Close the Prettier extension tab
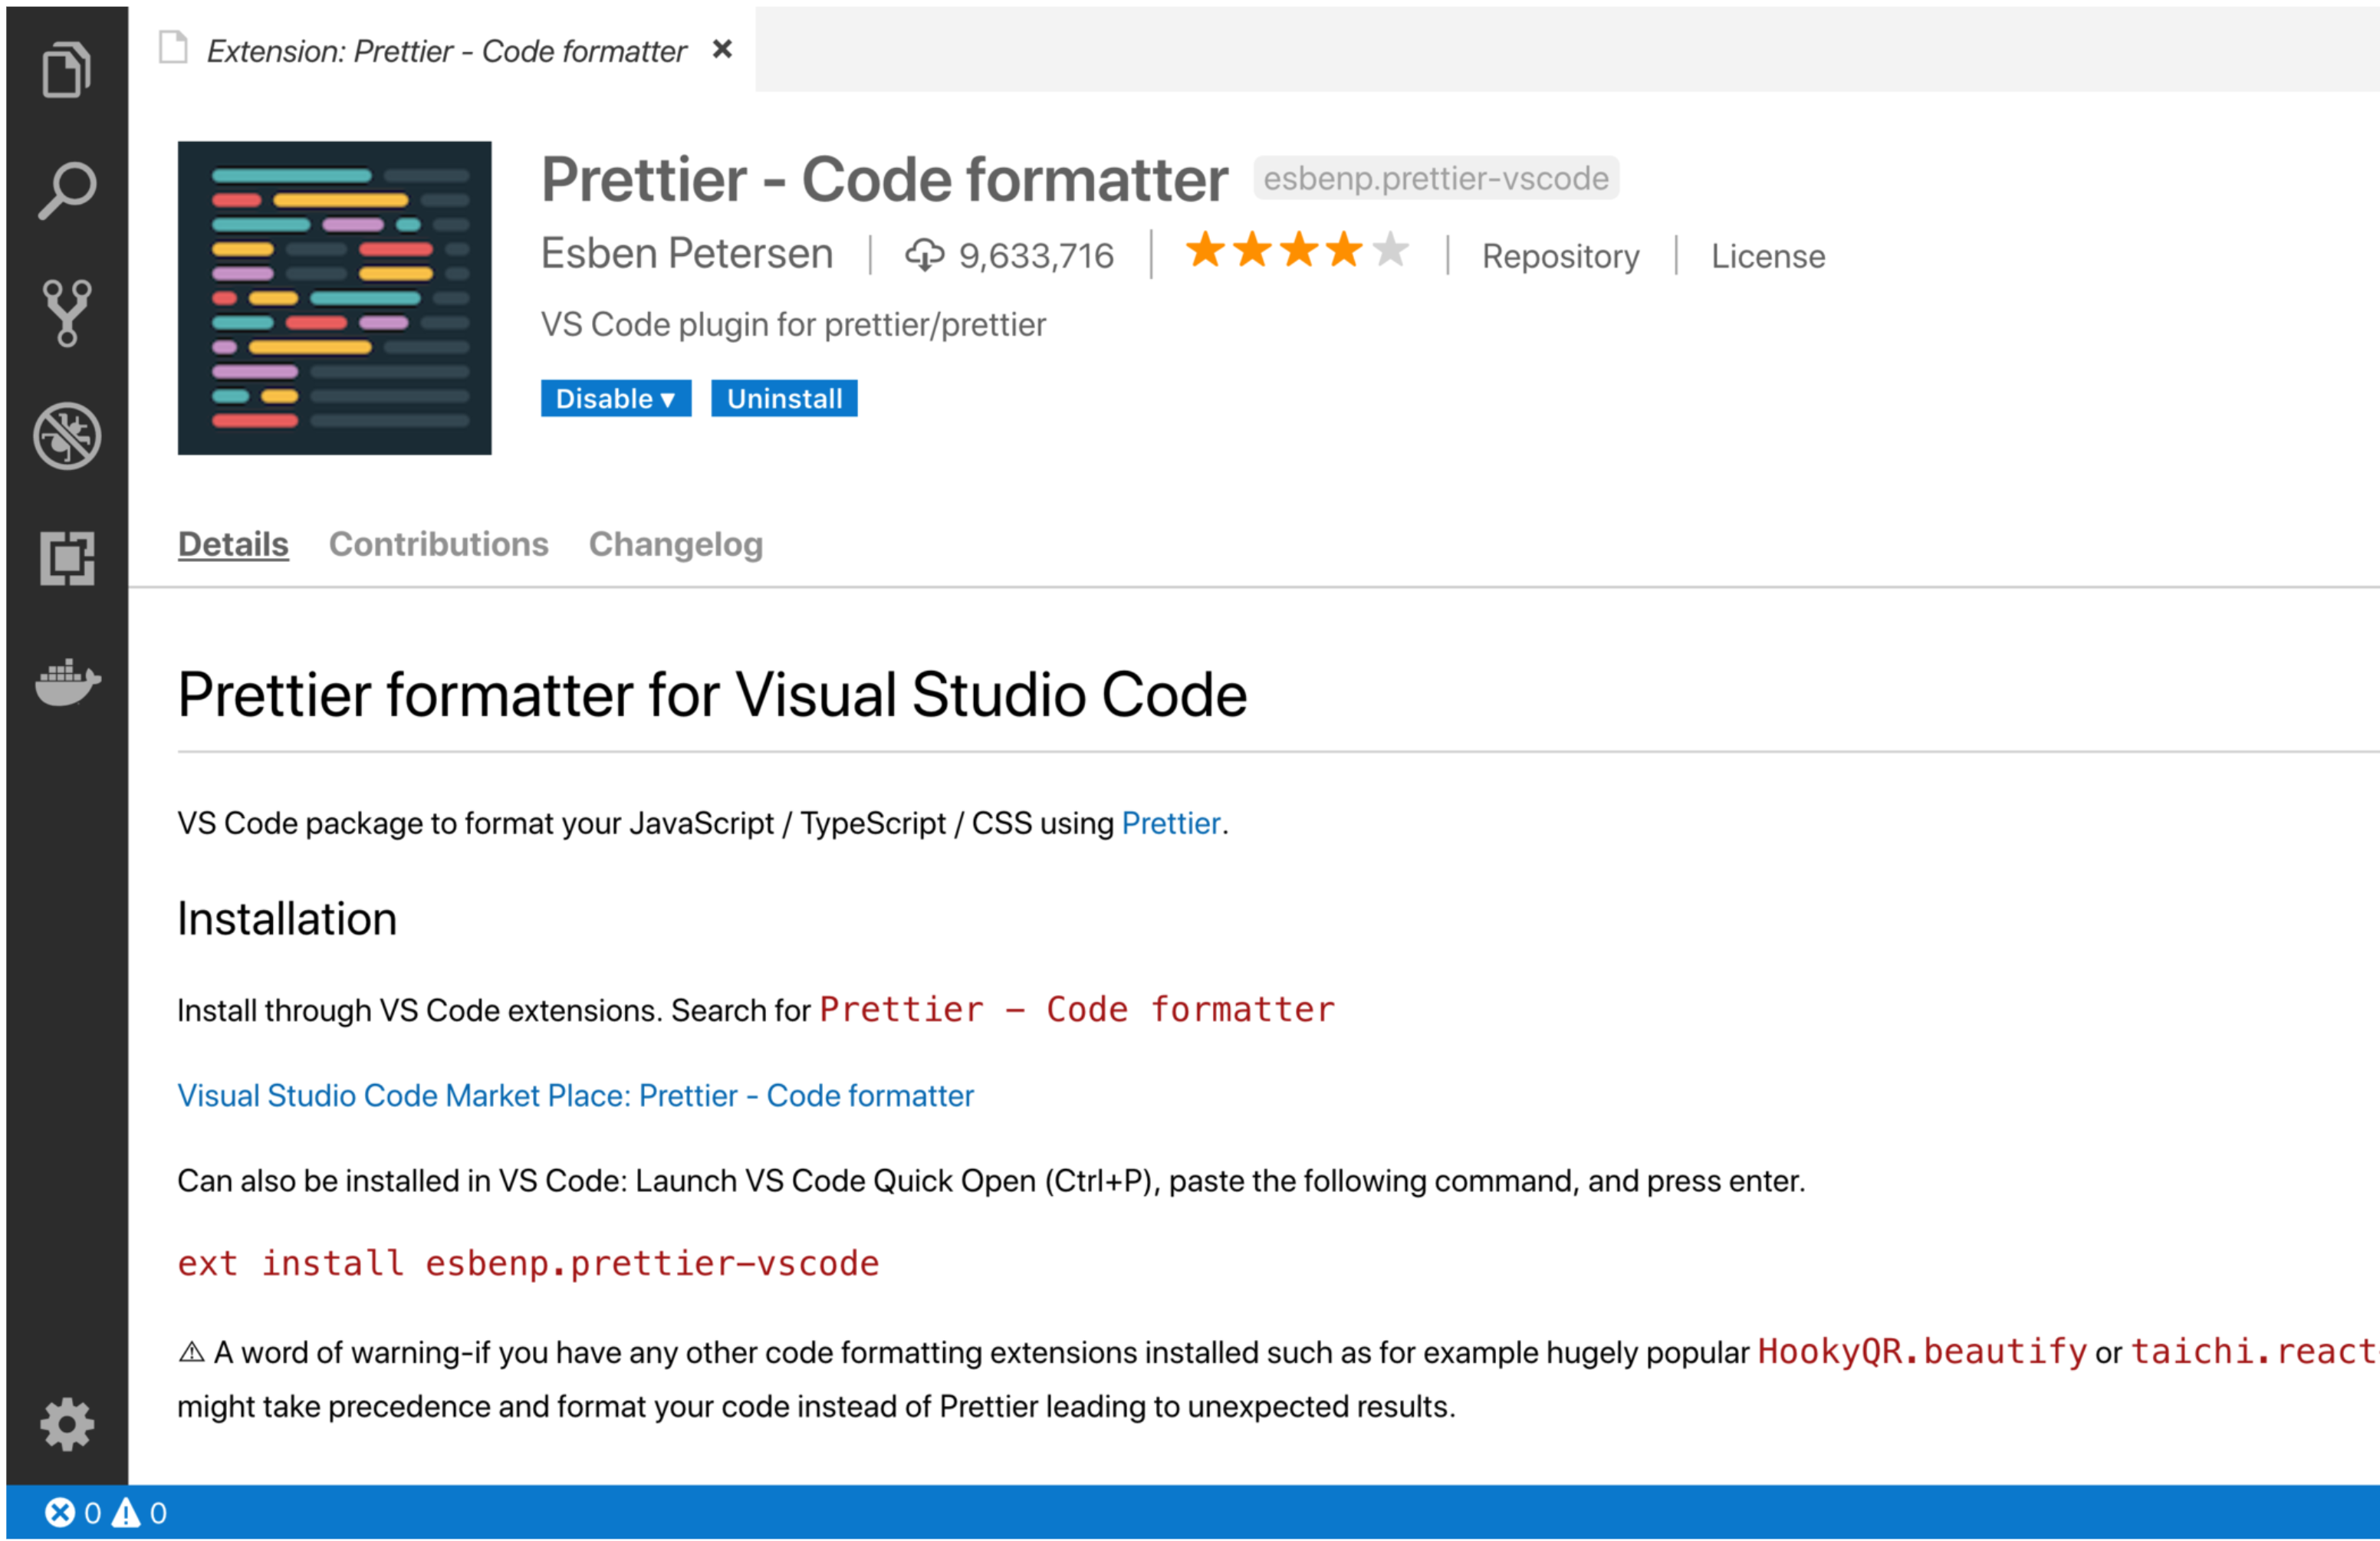Viewport: 2380px width, 1541px height. point(722,49)
